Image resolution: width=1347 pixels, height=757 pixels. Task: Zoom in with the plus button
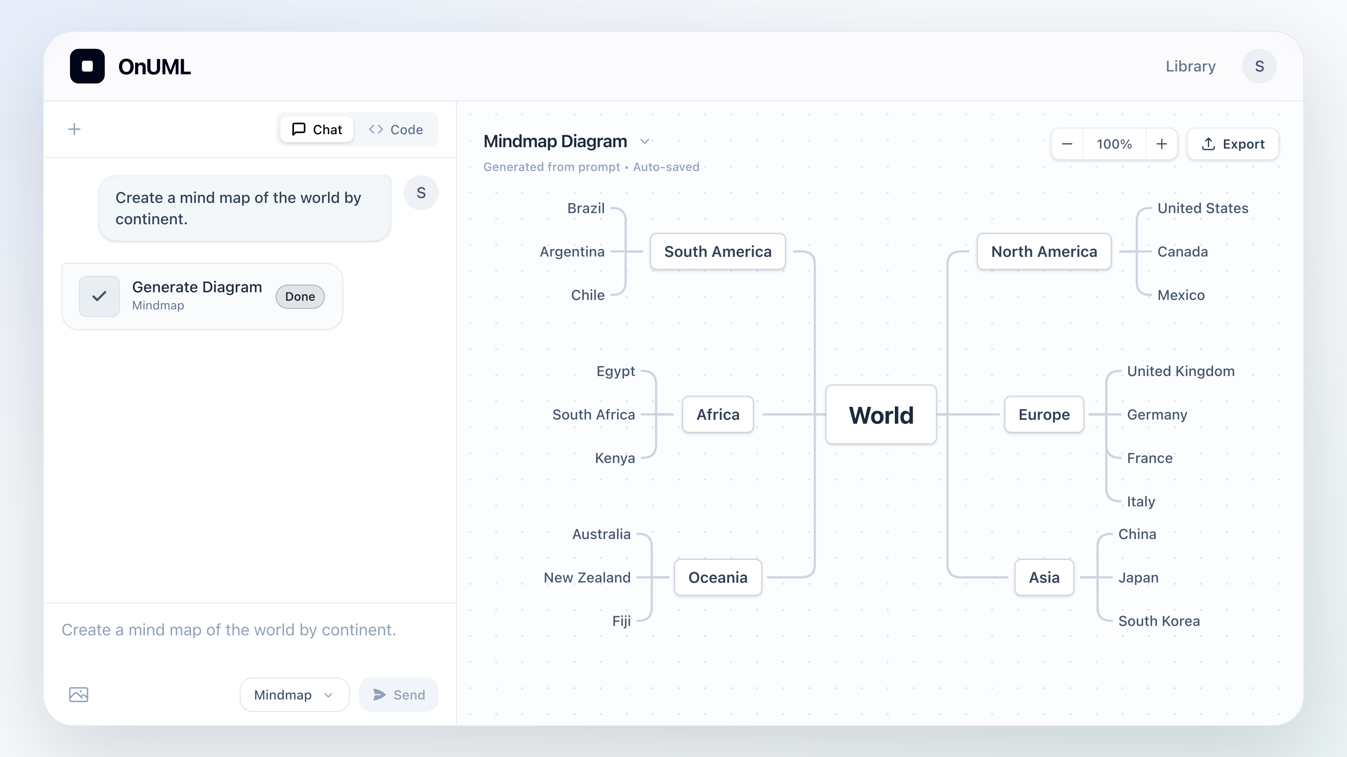(1161, 144)
